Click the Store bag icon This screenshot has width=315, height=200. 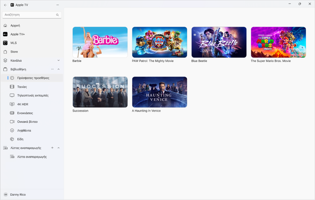click(x=5, y=52)
